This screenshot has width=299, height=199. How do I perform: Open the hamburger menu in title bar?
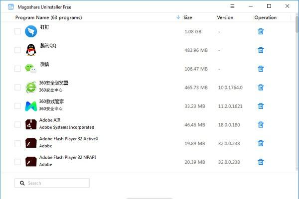point(232,6)
